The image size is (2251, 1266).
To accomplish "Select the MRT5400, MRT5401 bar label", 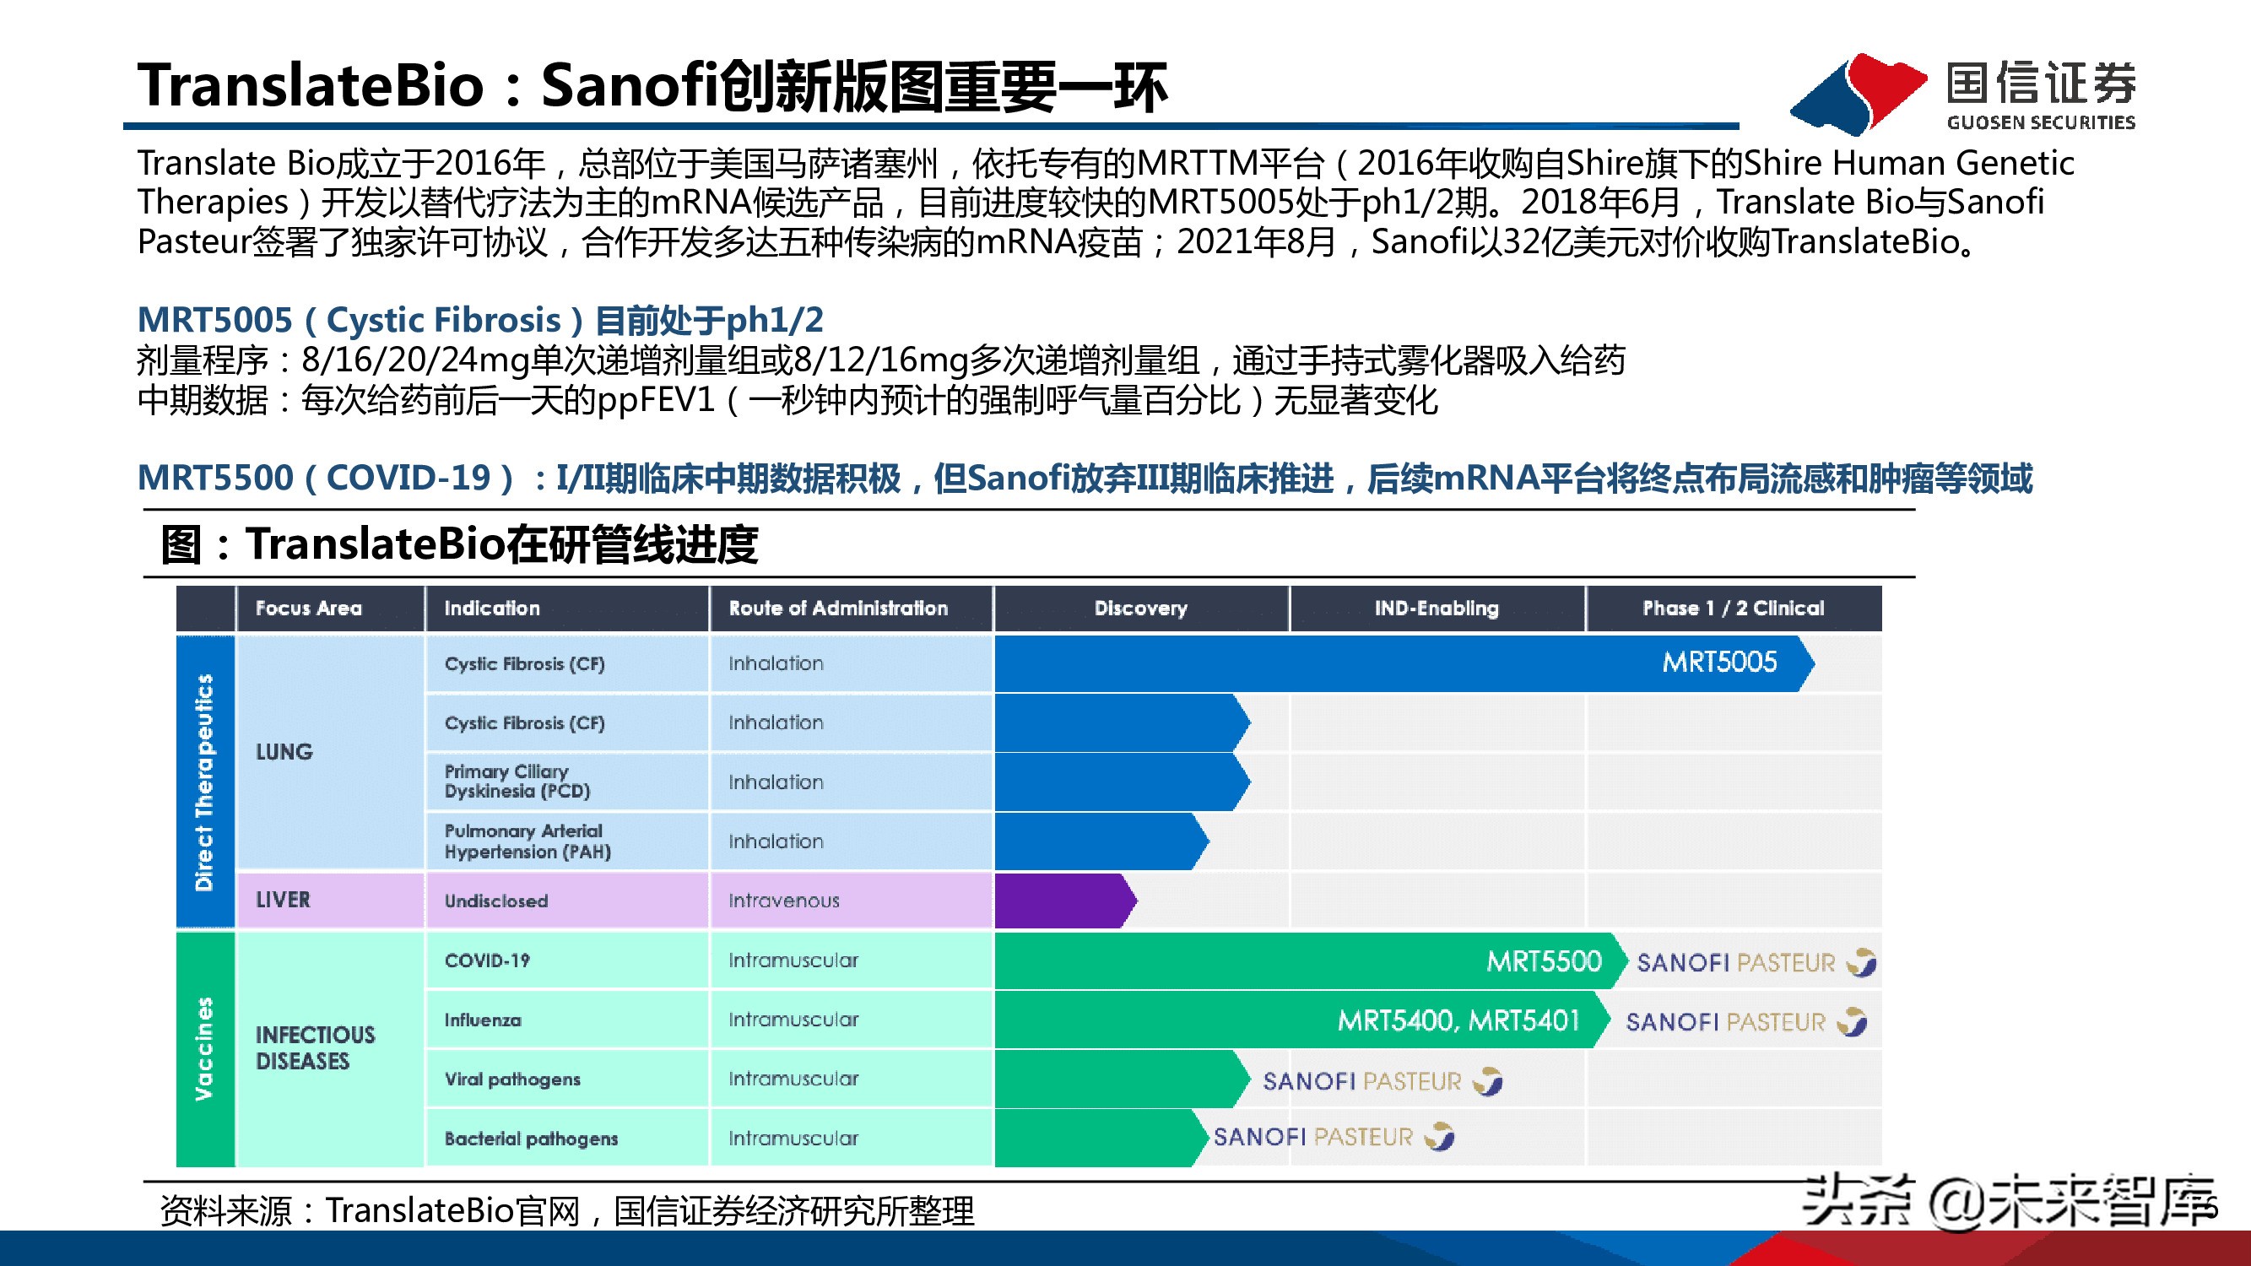I will [1458, 1020].
